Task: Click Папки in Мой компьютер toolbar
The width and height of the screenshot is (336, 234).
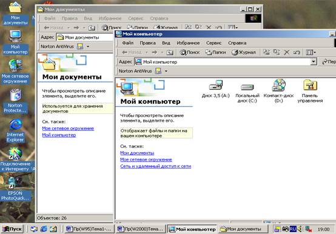Action: [215, 52]
